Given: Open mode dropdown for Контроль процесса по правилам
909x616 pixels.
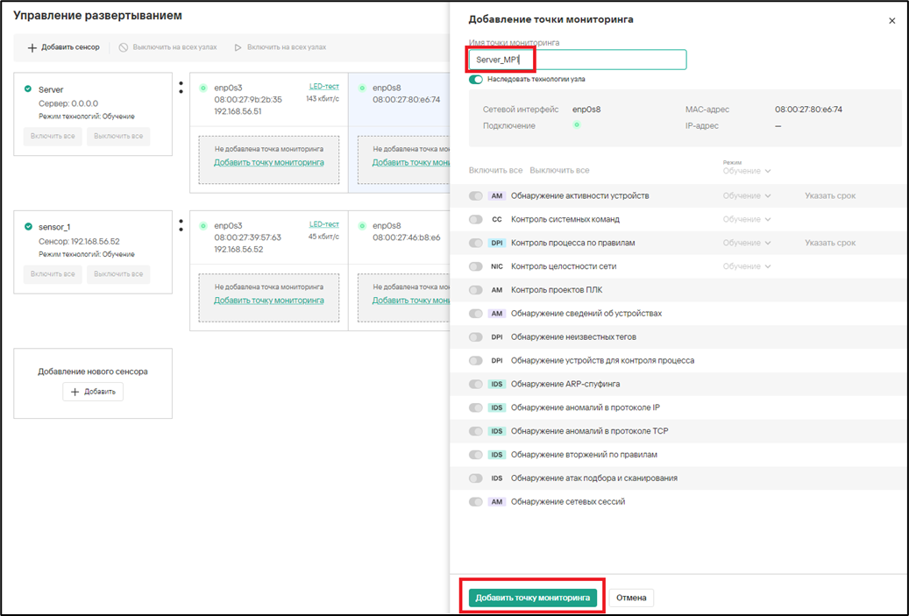Looking at the screenshot, I should pos(747,243).
